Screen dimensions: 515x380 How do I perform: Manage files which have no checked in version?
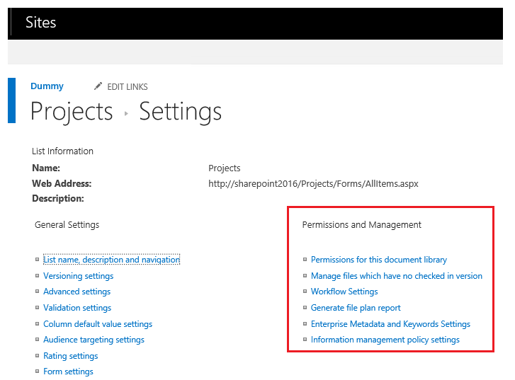397,276
